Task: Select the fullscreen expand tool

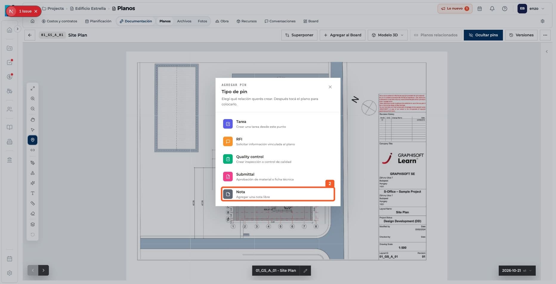Action: tap(33, 88)
